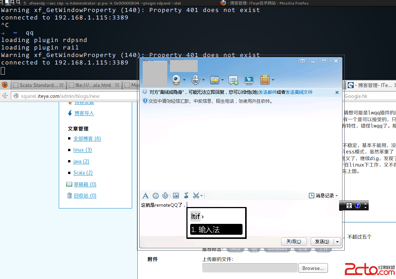Open the 草稿箱 (0) drafts link
The height and width of the screenshot is (279, 396).
[x=85, y=184]
